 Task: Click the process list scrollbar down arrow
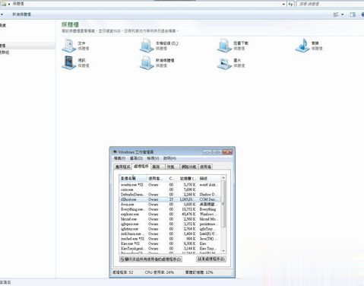(x=223, y=251)
